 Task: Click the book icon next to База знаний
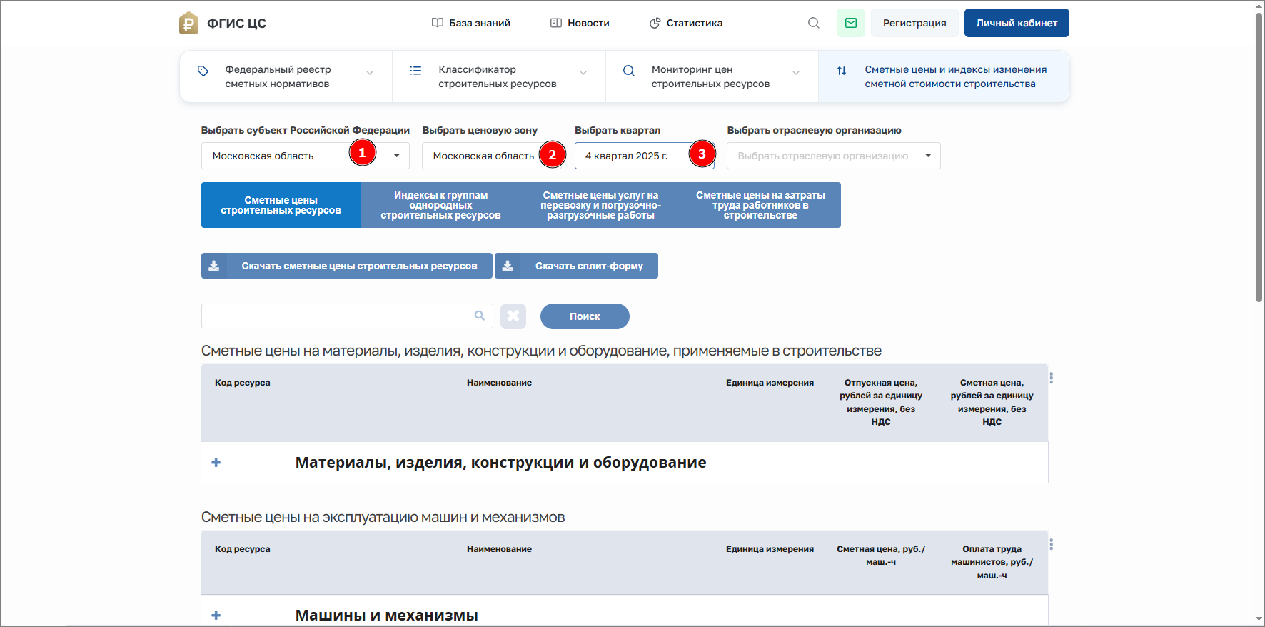click(x=438, y=23)
